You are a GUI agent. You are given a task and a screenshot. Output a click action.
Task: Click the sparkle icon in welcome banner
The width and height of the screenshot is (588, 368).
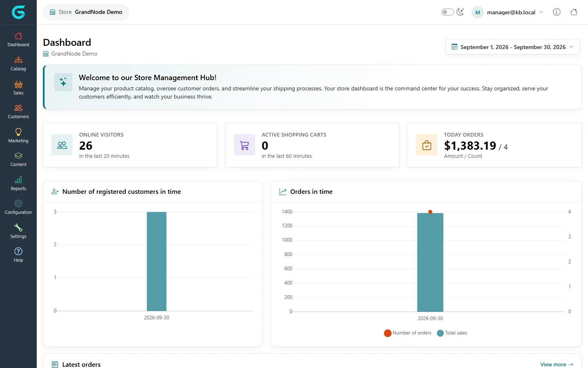coord(63,82)
